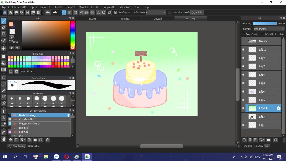Select the rectangular Selection tool
The width and height of the screenshot is (286, 161).
point(3,77)
